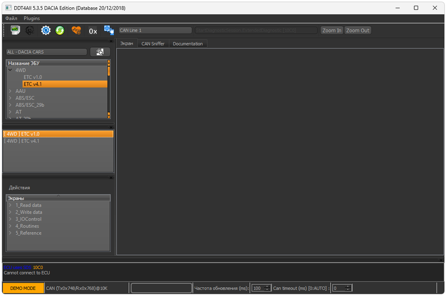This screenshot has height=296, width=446.
Task: Expand the 2_Write data node
Action: tap(10, 212)
